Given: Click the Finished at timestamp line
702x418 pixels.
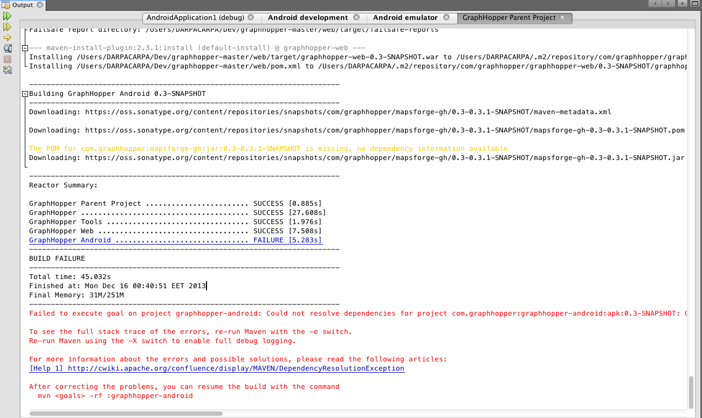Looking at the screenshot, I should [118, 286].
